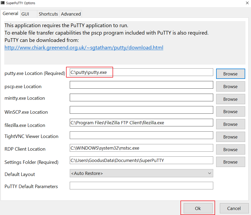Viewport: 251px width, 215px height.
Task: Click the 'putty.exe Location (Required)' label
Action: (35, 73)
